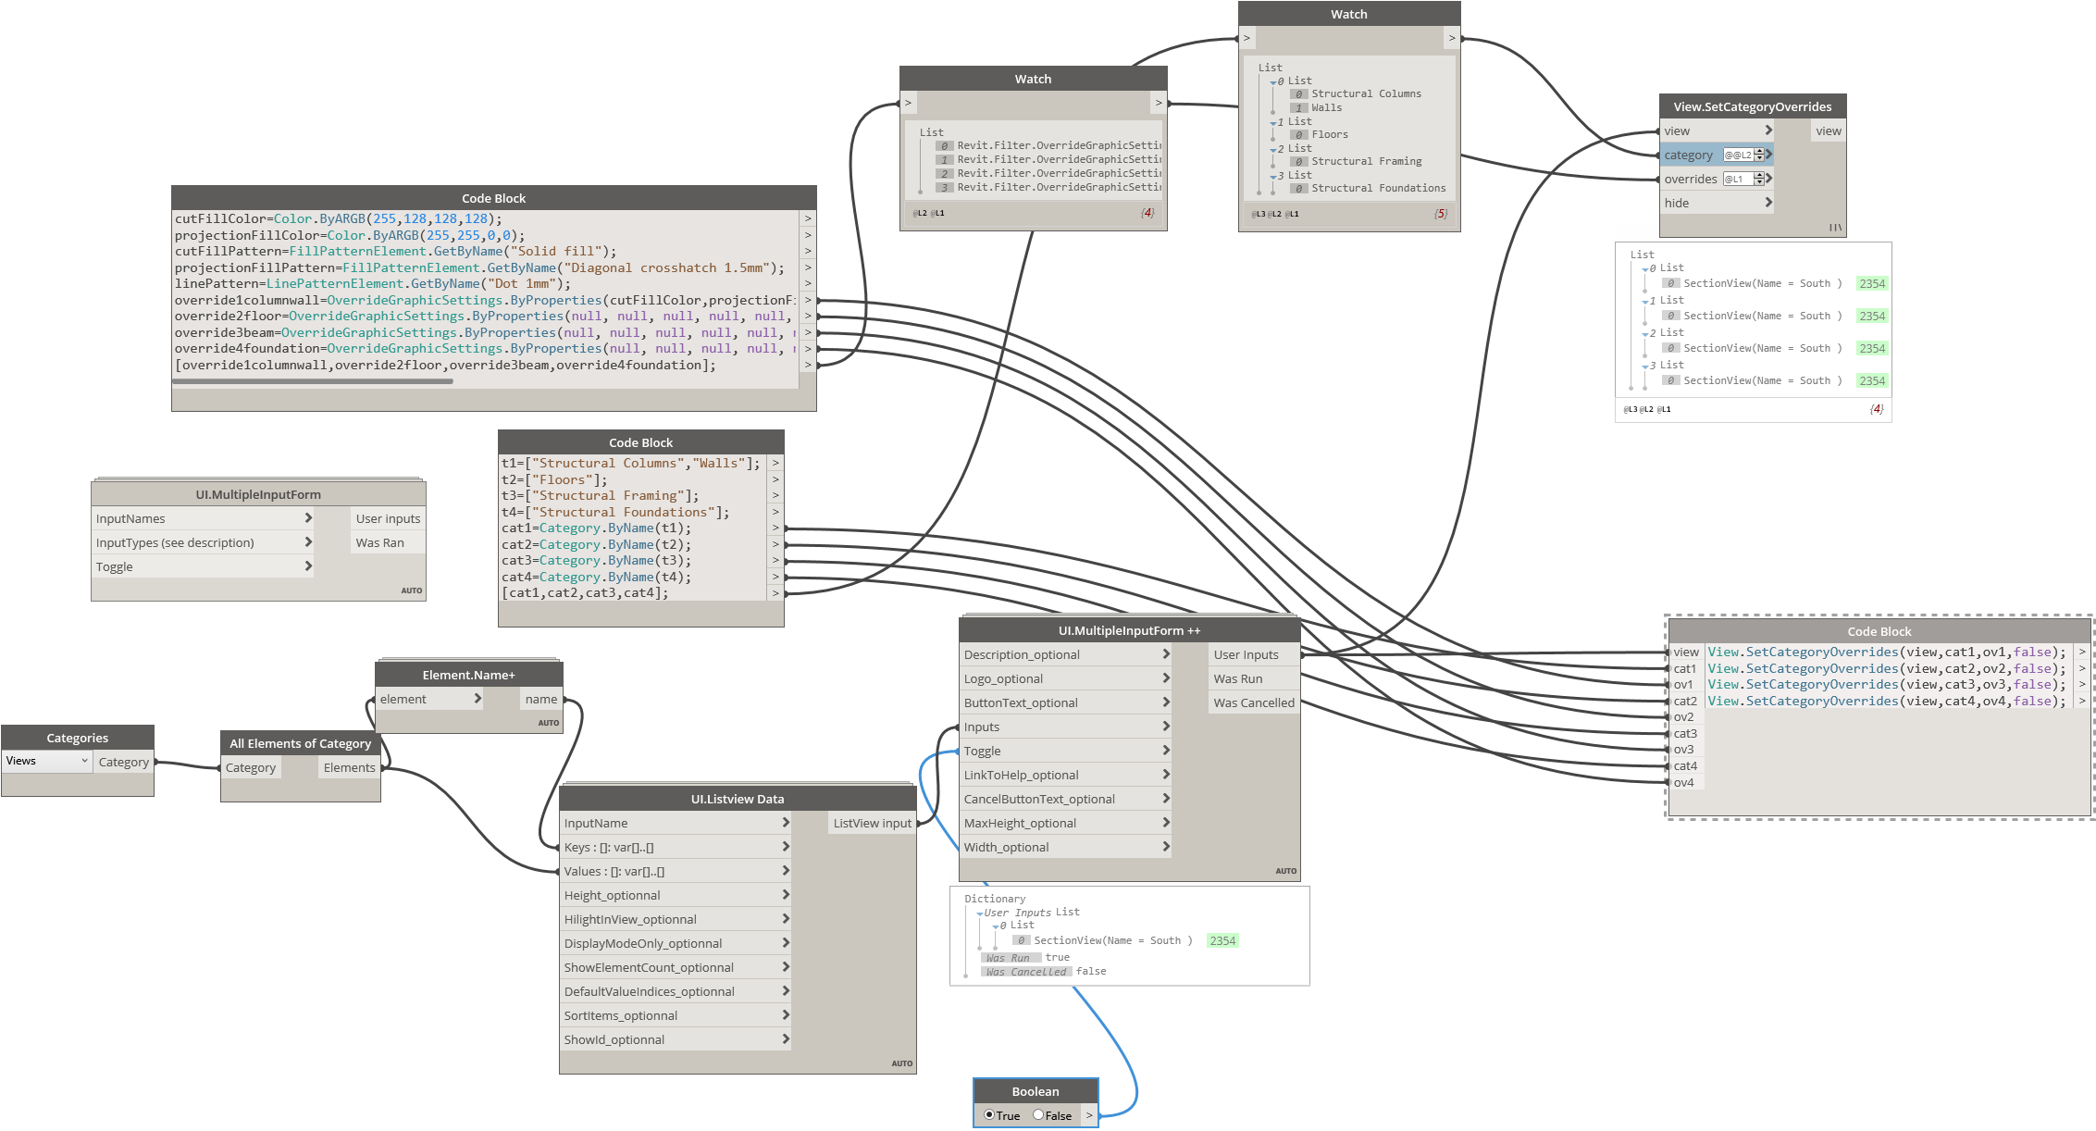Click chevron of InputTypes (see description) port
Screen dimensions: 2096x1131
[x=308, y=542]
